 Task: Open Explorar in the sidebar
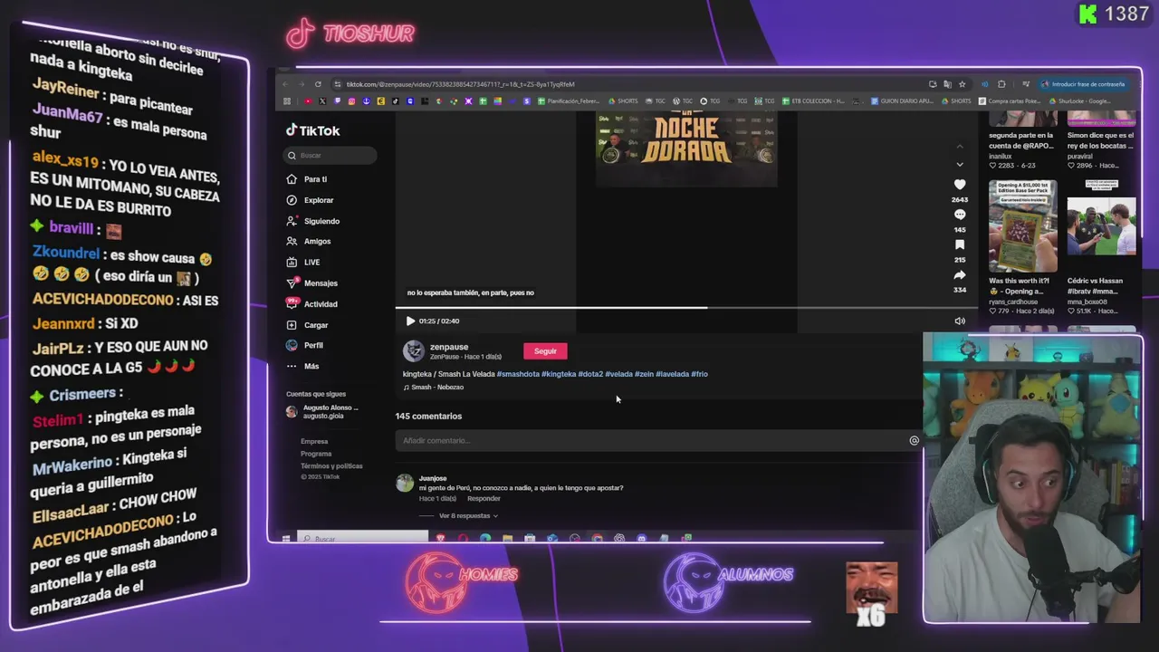pos(318,200)
